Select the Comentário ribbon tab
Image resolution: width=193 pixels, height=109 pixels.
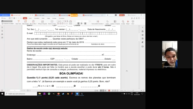click(x=37, y=18)
